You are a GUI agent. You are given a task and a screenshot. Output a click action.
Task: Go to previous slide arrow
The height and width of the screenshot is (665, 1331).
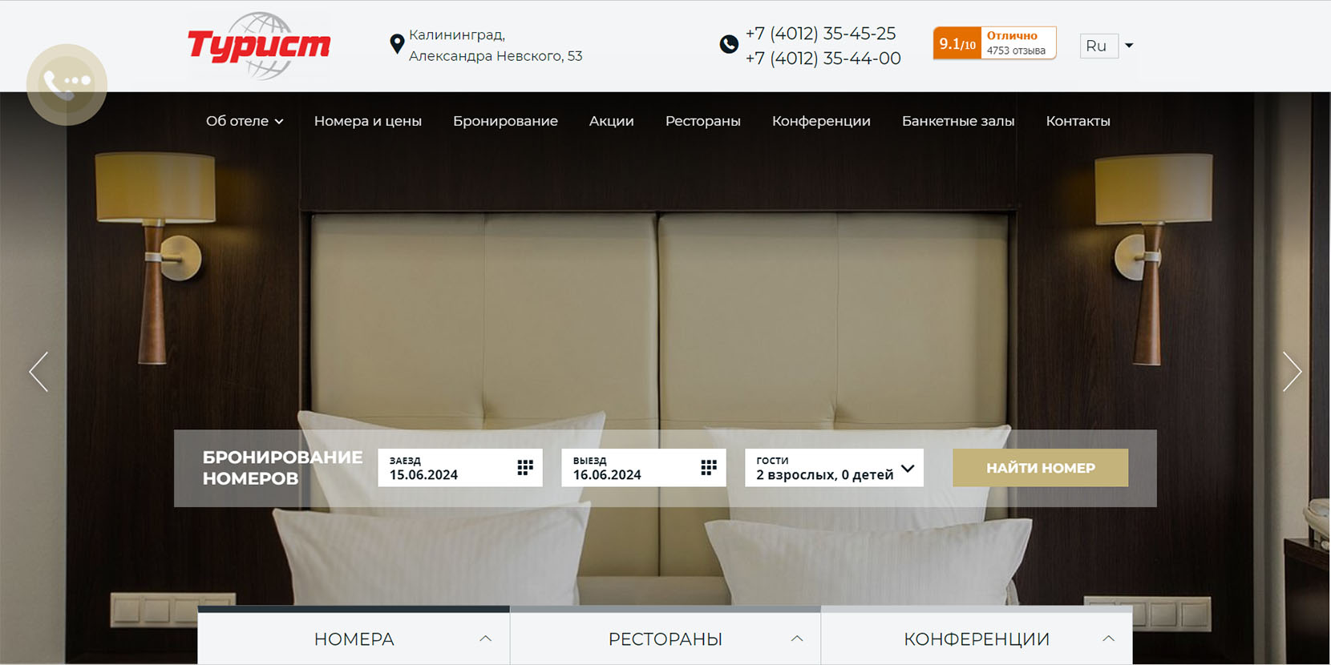(38, 372)
